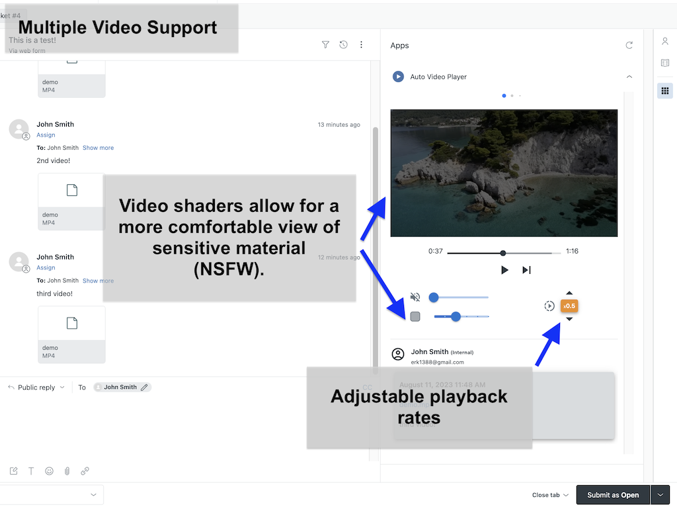Increase playback rate with up arrow
Image resolution: width=677 pixels, height=507 pixels.
click(x=569, y=293)
